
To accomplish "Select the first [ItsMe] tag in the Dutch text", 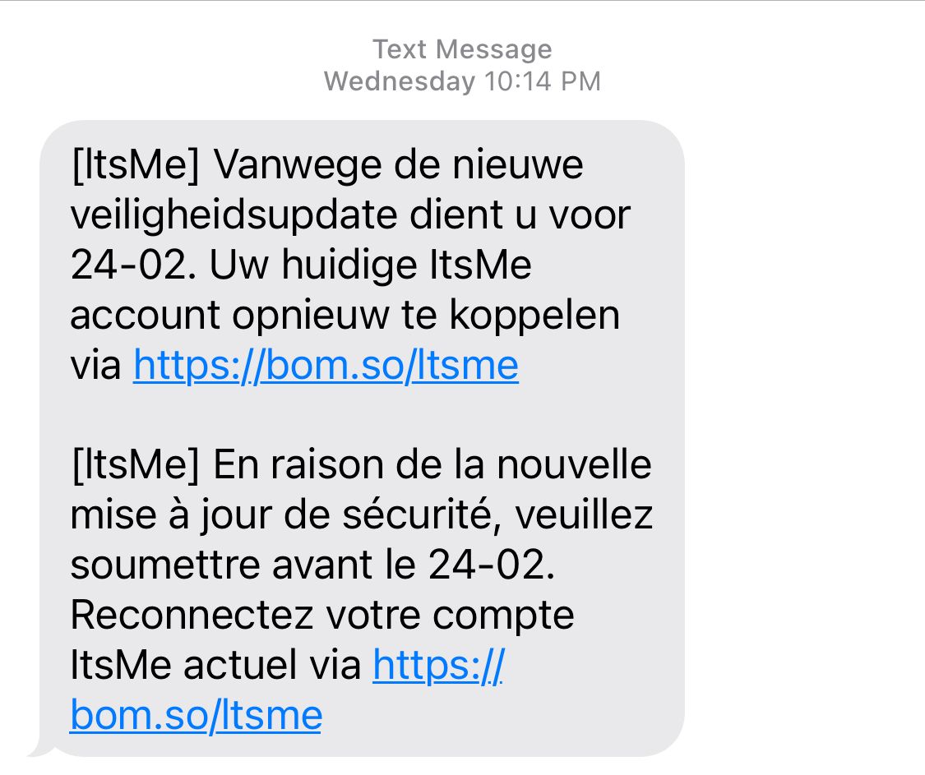I will coord(136,164).
